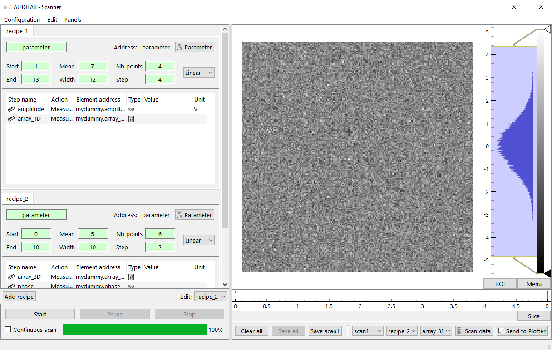This screenshot has height=350, width=552.
Task: Maximize the AUTOLAB Scanner window
Action: [493, 7]
